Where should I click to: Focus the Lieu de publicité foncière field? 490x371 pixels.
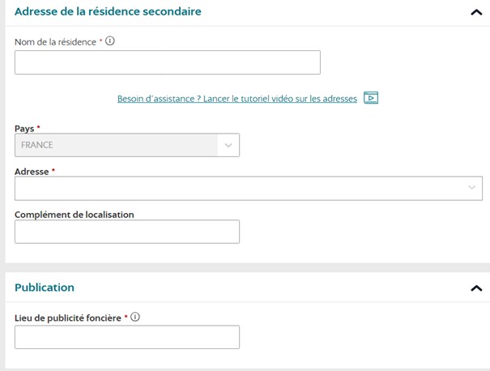[127, 337]
